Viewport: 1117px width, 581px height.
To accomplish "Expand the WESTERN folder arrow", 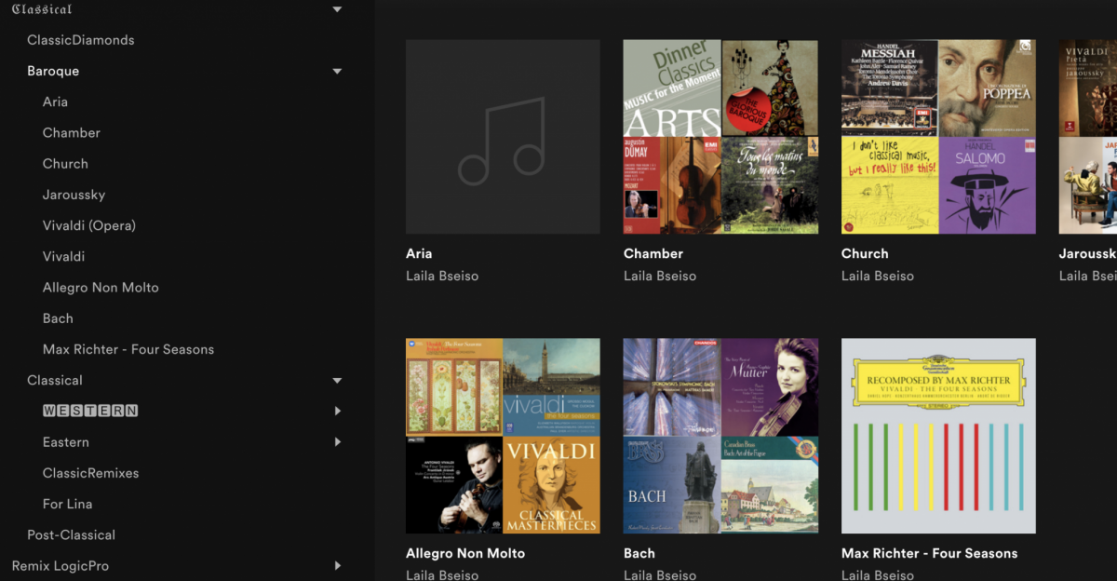I will [337, 411].
